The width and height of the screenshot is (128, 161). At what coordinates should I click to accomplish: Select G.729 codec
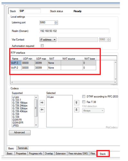coord(16,117)
